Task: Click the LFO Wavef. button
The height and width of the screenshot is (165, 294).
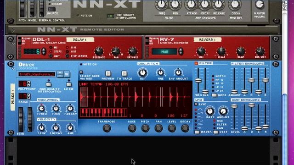Action: click(x=197, y=132)
